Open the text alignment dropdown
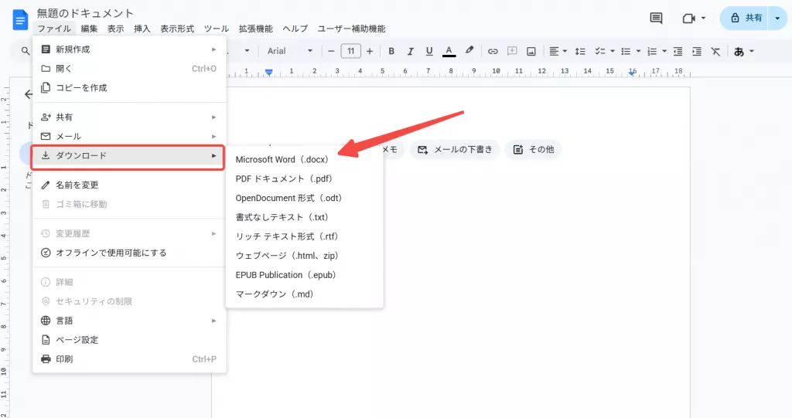Screen dimensions: 792x418 tap(558, 51)
